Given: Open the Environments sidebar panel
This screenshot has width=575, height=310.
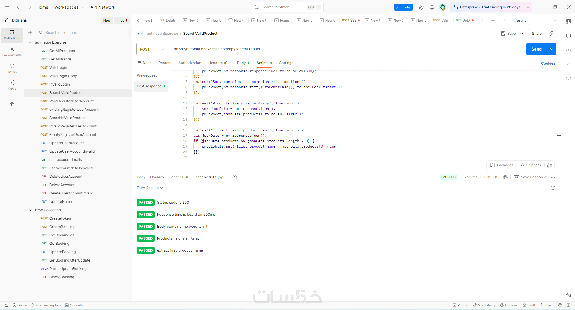Looking at the screenshot, I should coord(12,52).
